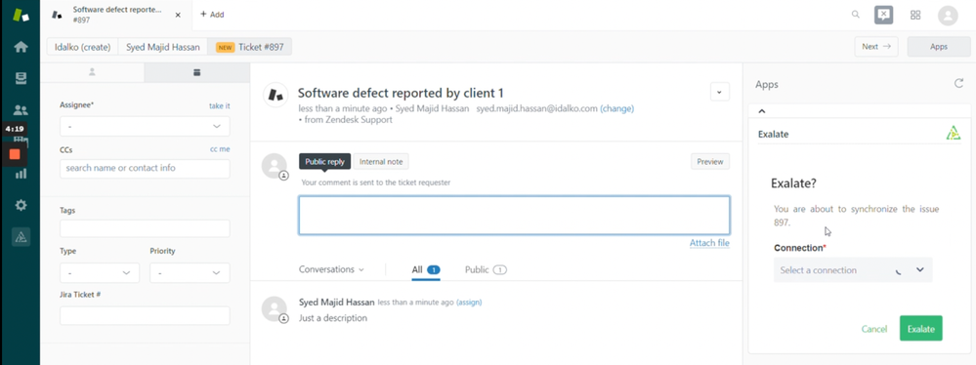Click the Preview button

[x=710, y=162]
